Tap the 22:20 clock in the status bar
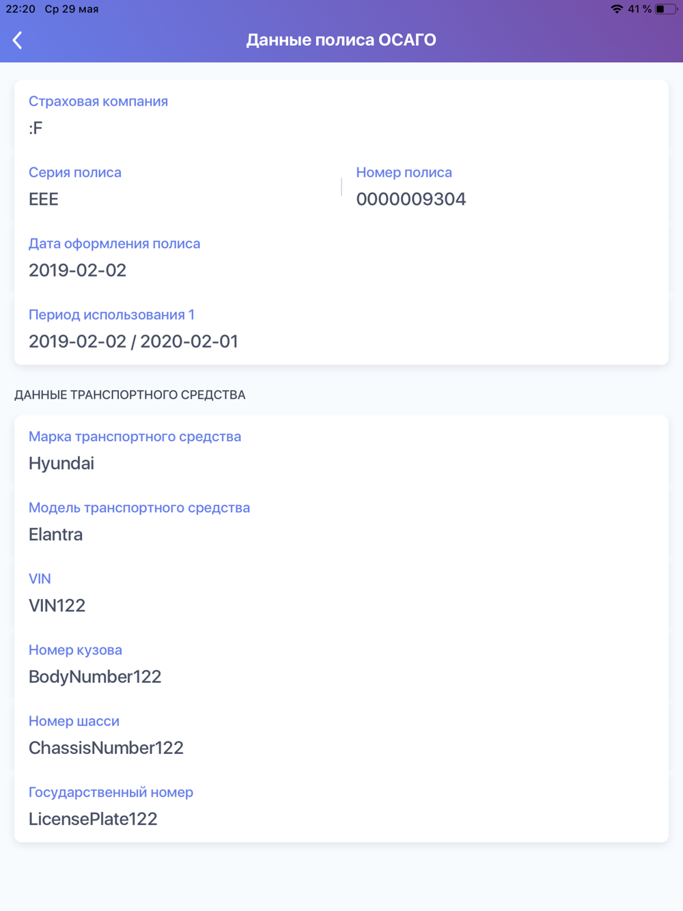683x911 pixels. [x=20, y=9]
